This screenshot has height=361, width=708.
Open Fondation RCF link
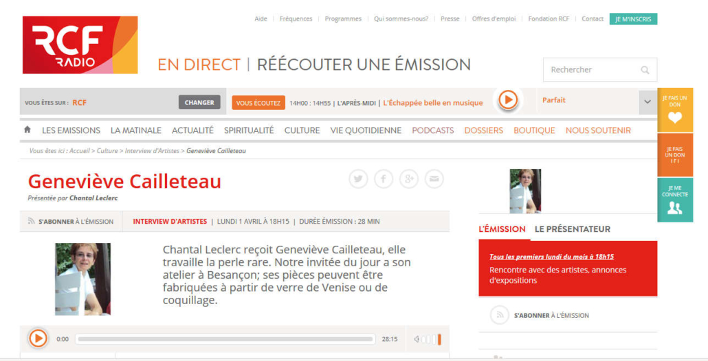(549, 19)
